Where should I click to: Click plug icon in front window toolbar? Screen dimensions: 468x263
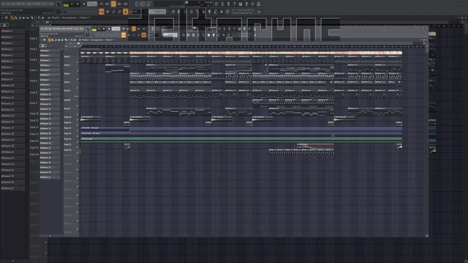coord(213,35)
